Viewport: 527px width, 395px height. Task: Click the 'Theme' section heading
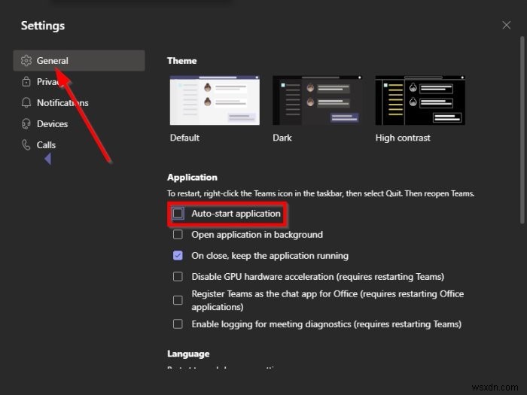coord(182,61)
